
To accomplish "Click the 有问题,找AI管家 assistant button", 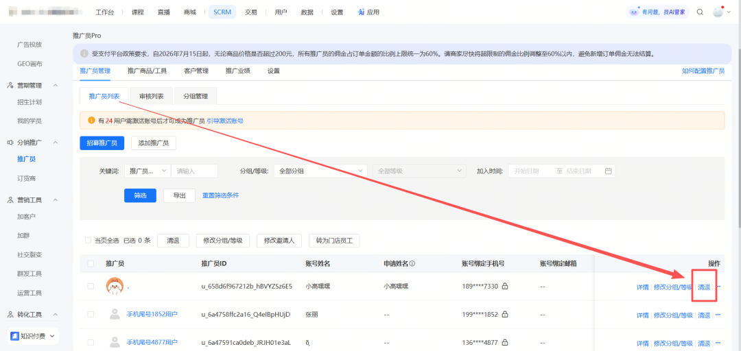I will (657, 12).
